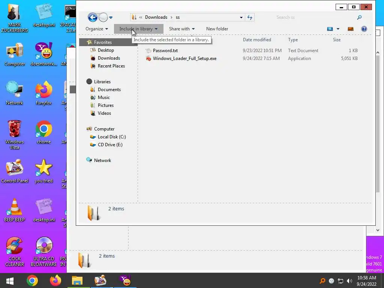Click the search magnifier icon

point(359,17)
